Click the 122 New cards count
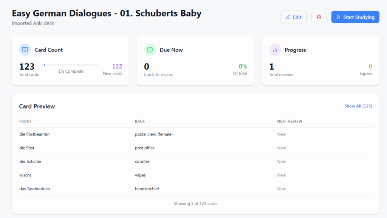 tap(117, 67)
